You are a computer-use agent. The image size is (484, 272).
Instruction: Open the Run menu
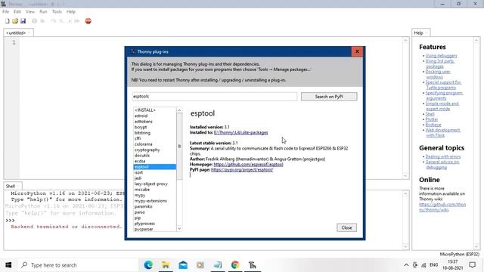(43, 12)
